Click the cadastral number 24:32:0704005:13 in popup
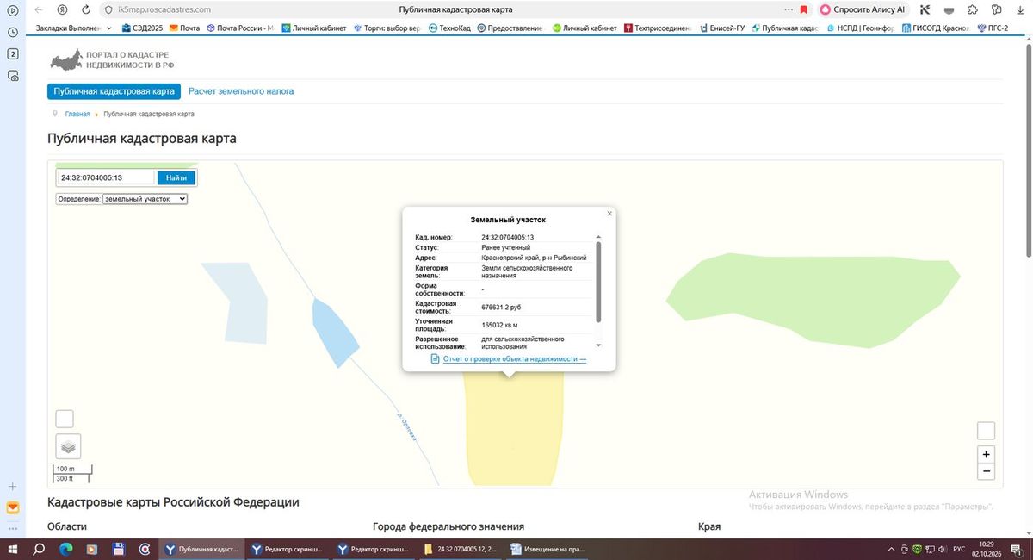Viewport: 1033px width, 560px height. coord(508,237)
